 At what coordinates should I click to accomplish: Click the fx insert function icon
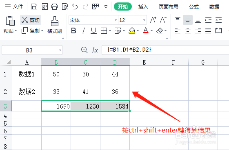(95, 50)
